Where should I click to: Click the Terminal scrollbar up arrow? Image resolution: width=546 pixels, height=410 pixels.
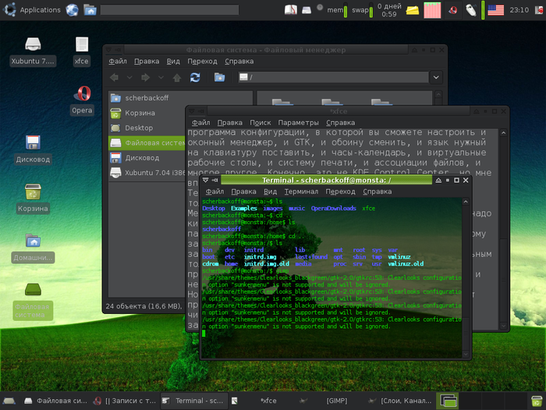tap(466, 201)
